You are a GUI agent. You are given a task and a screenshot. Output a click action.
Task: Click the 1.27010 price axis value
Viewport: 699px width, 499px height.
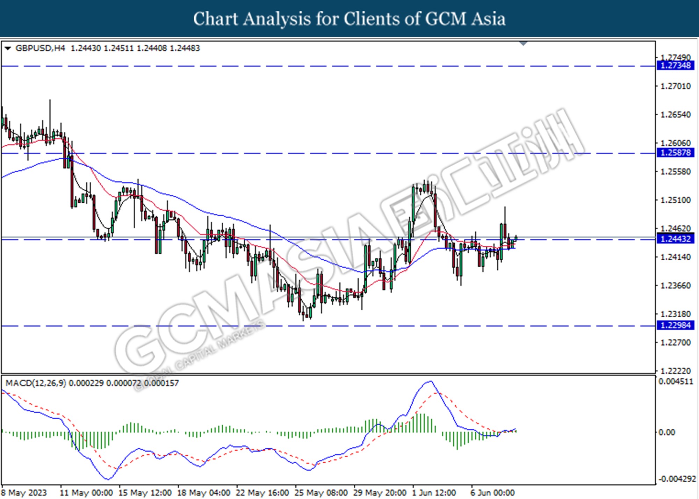pos(676,86)
